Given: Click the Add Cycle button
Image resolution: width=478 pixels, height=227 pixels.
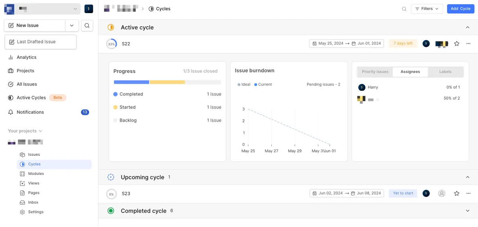Looking at the screenshot, I should pyautogui.click(x=460, y=9).
